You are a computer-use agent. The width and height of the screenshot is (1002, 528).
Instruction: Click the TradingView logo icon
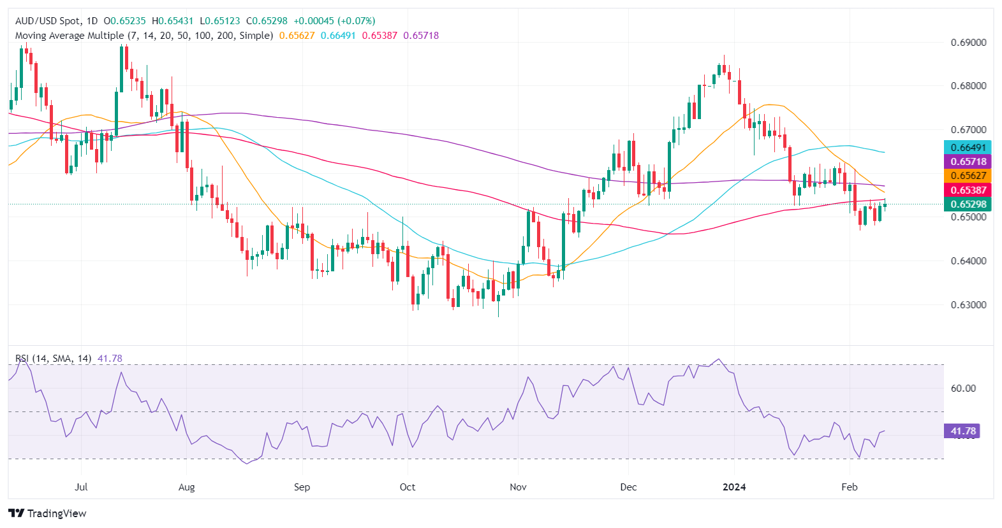[x=17, y=513]
